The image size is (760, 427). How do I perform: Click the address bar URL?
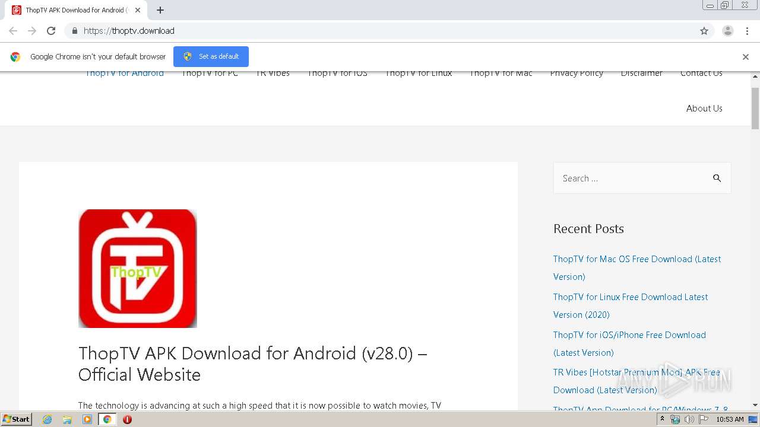pyautogui.click(x=129, y=31)
